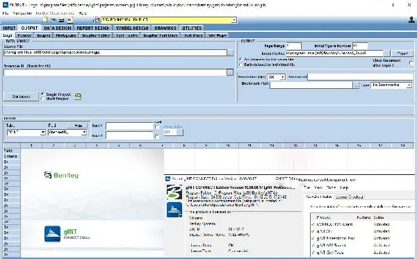The height and width of the screenshot is (259, 417).
Task: Select each dataset to individual file option
Action: pyautogui.click(x=241, y=65)
